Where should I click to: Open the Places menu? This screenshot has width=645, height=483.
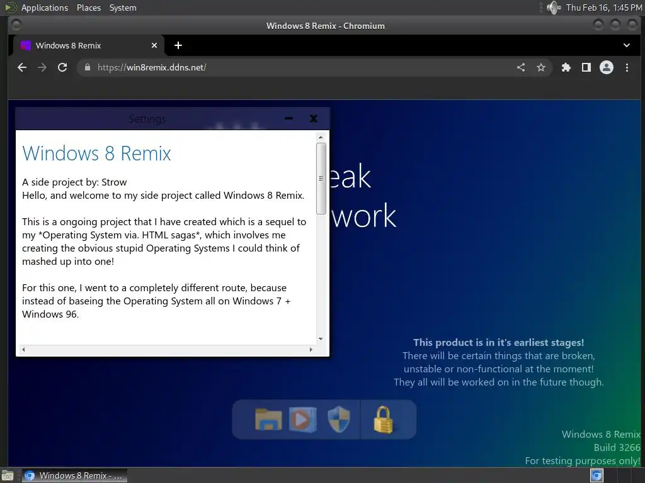pyautogui.click(x=88, y=8)
